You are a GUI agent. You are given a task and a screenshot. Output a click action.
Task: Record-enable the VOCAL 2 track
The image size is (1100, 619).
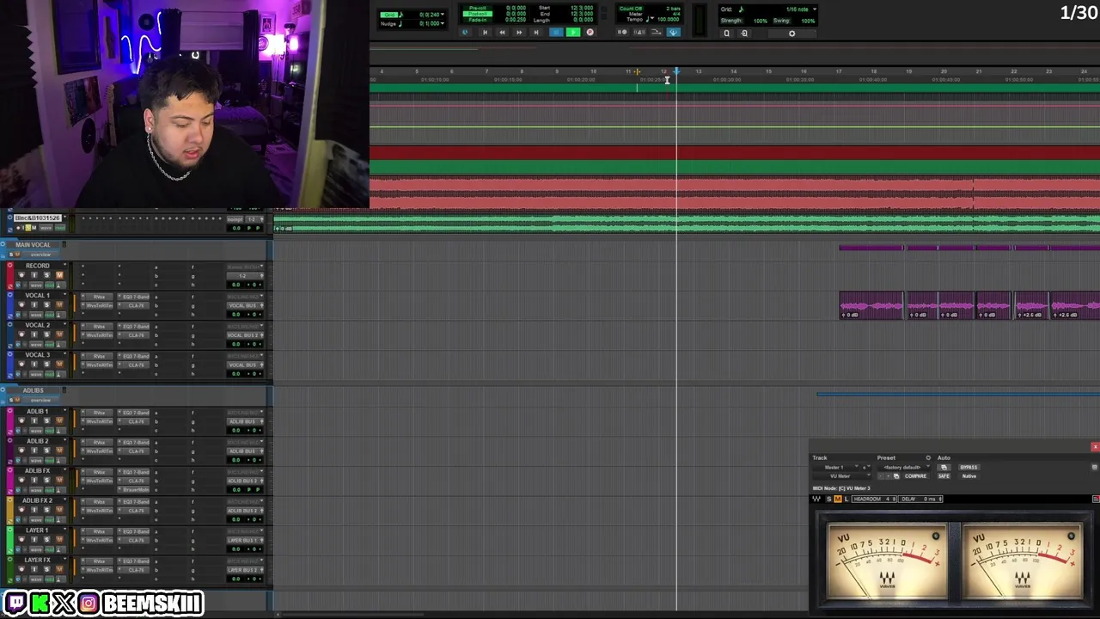click(x=21, y=335)
